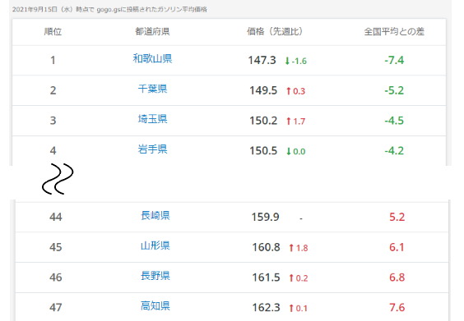Open the 岩手県 prefecture link

point(152,149)
